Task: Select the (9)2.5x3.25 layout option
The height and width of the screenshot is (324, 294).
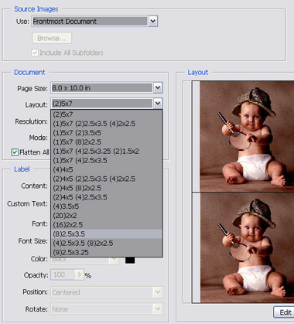Action: (107, 252)
